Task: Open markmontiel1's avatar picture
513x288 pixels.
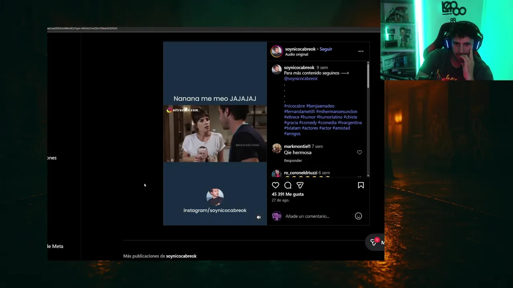Action: [x=277, y=148]
